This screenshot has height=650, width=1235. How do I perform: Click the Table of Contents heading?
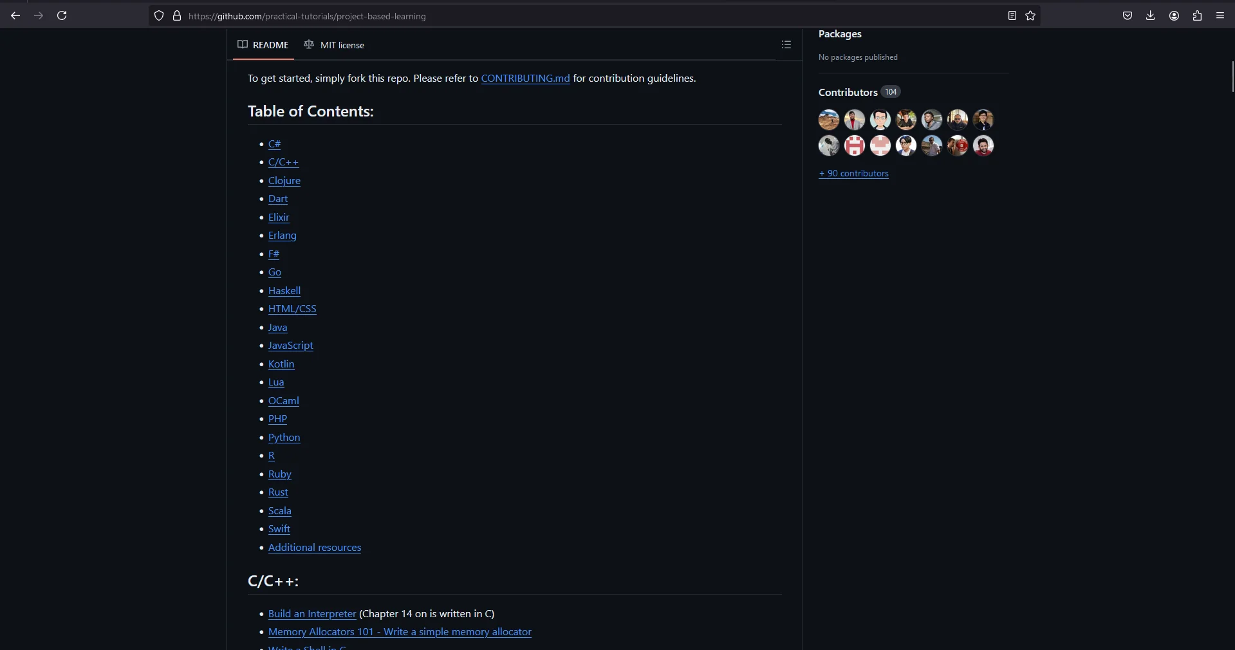[x=310, y=111]
